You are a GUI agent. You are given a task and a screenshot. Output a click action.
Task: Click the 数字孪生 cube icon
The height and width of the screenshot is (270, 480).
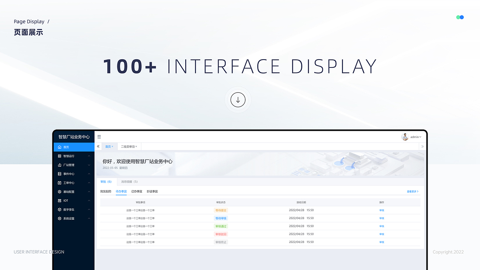(x=60, y=210)
